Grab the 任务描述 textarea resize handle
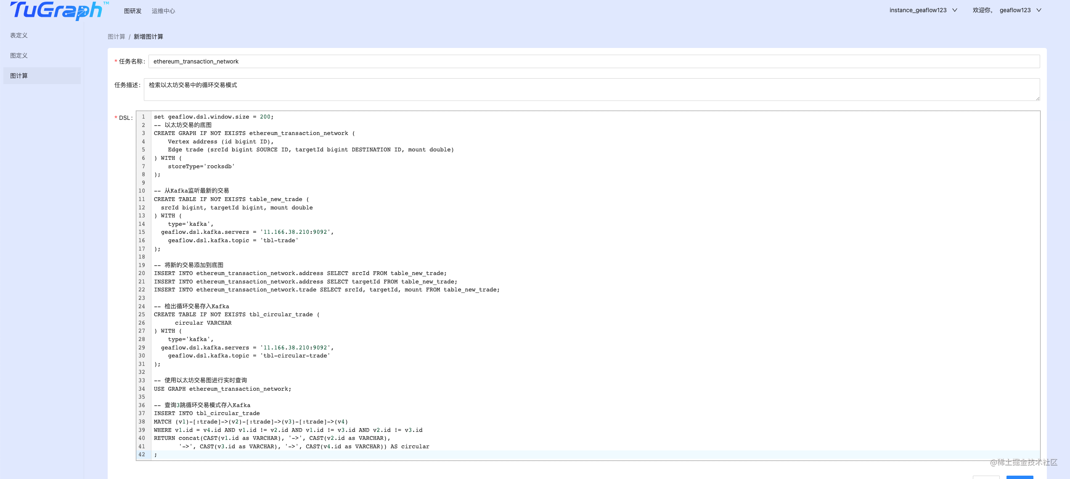The width and height of the screenshot is (1070, 479). coord(1037,98)
